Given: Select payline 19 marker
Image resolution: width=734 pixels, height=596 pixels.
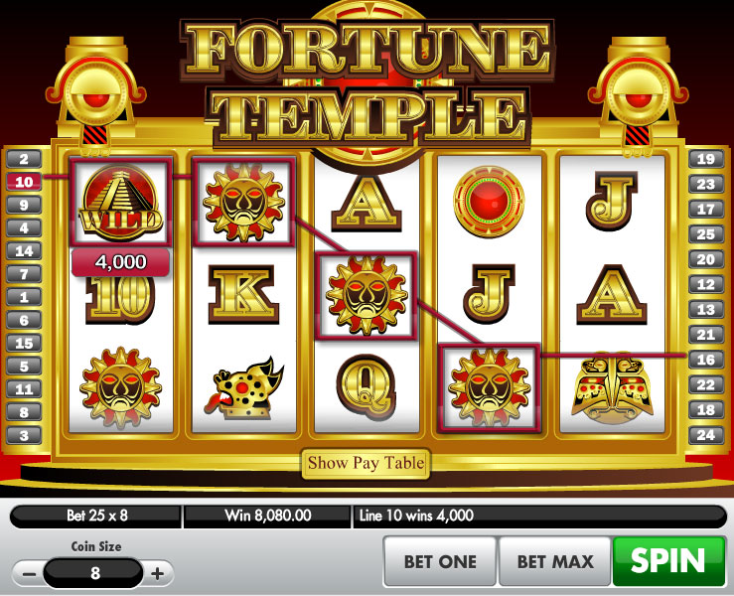Looking at the screenshot, I should point(706,159).
